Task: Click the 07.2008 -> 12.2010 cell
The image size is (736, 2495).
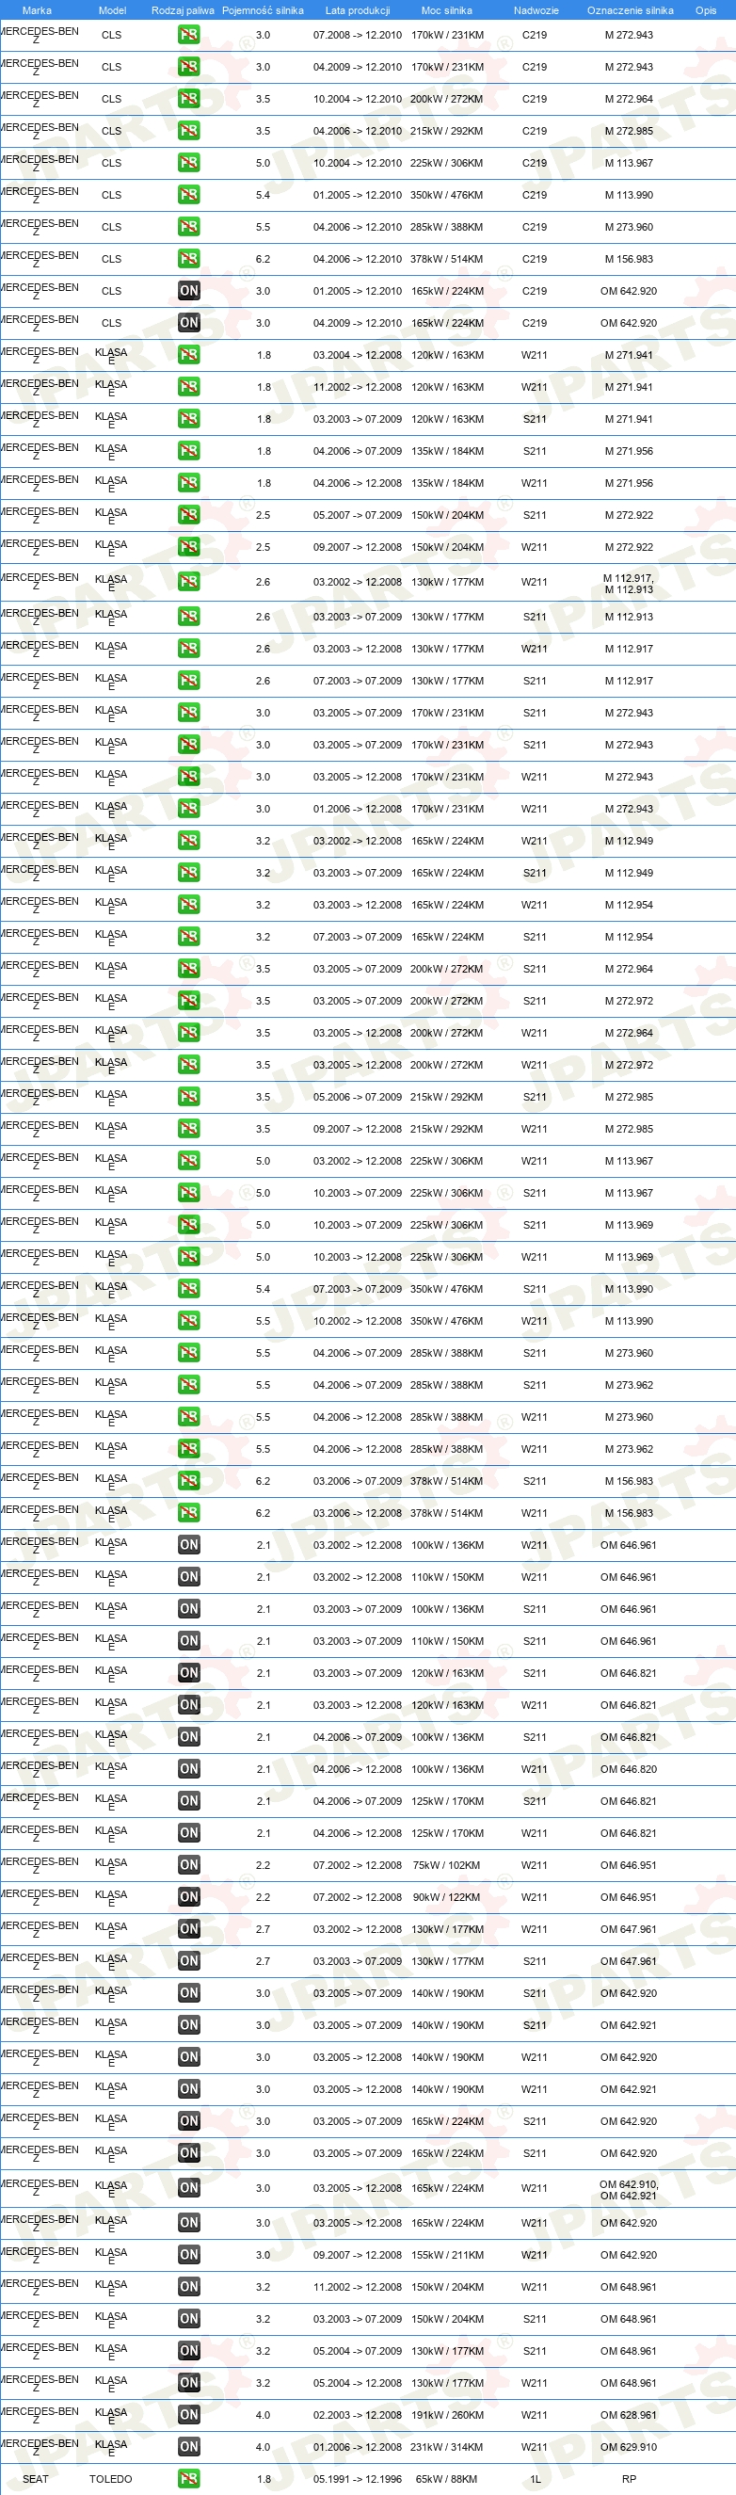Action: tap(358, 35)
